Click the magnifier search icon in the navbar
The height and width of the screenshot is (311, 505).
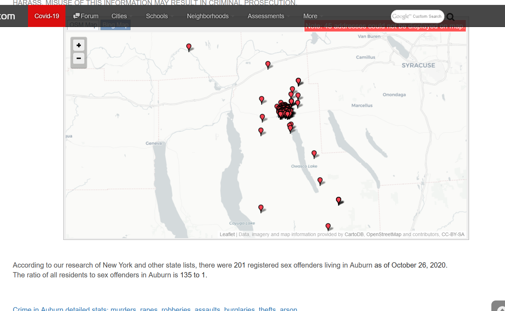(x=450, y=17)
